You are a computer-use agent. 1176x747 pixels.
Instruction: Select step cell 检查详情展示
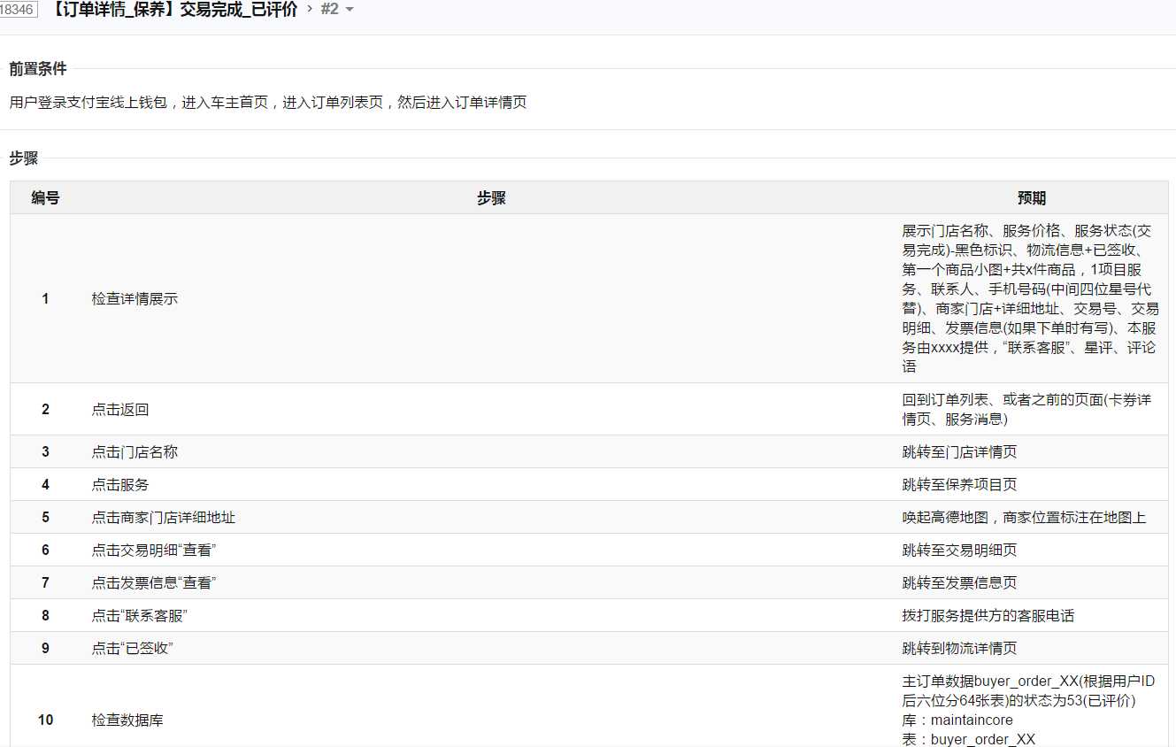[x=135, y=299]
